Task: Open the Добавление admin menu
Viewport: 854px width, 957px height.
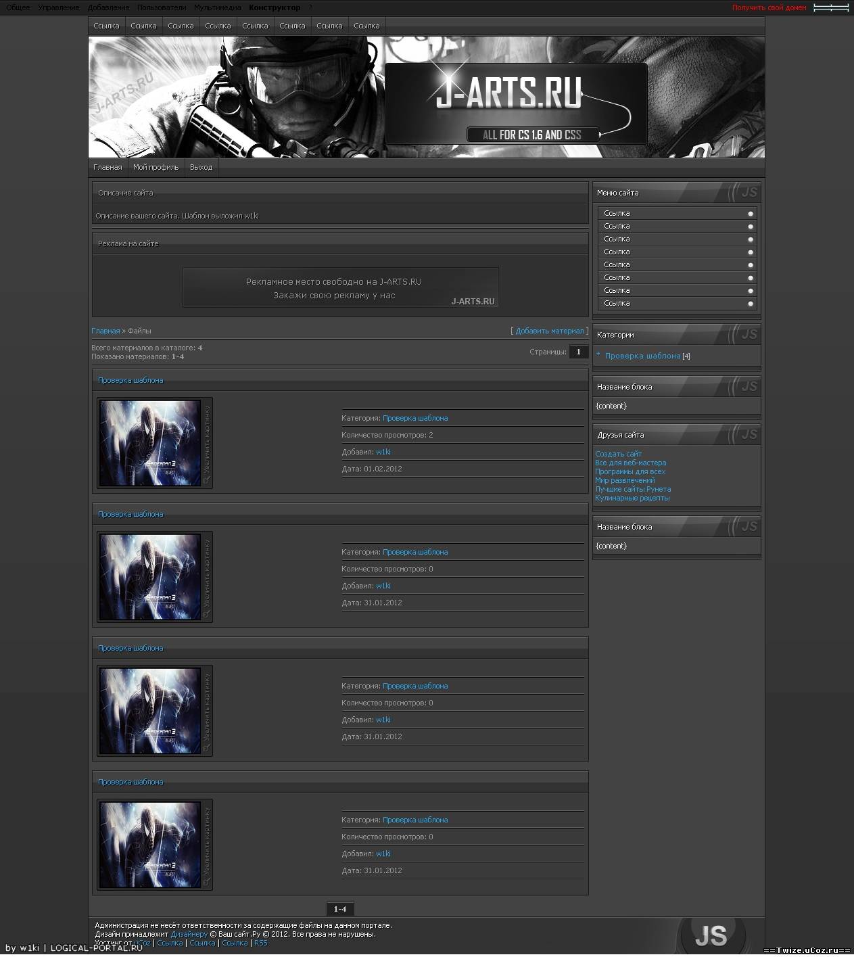Action: click(x=108, y=7)
